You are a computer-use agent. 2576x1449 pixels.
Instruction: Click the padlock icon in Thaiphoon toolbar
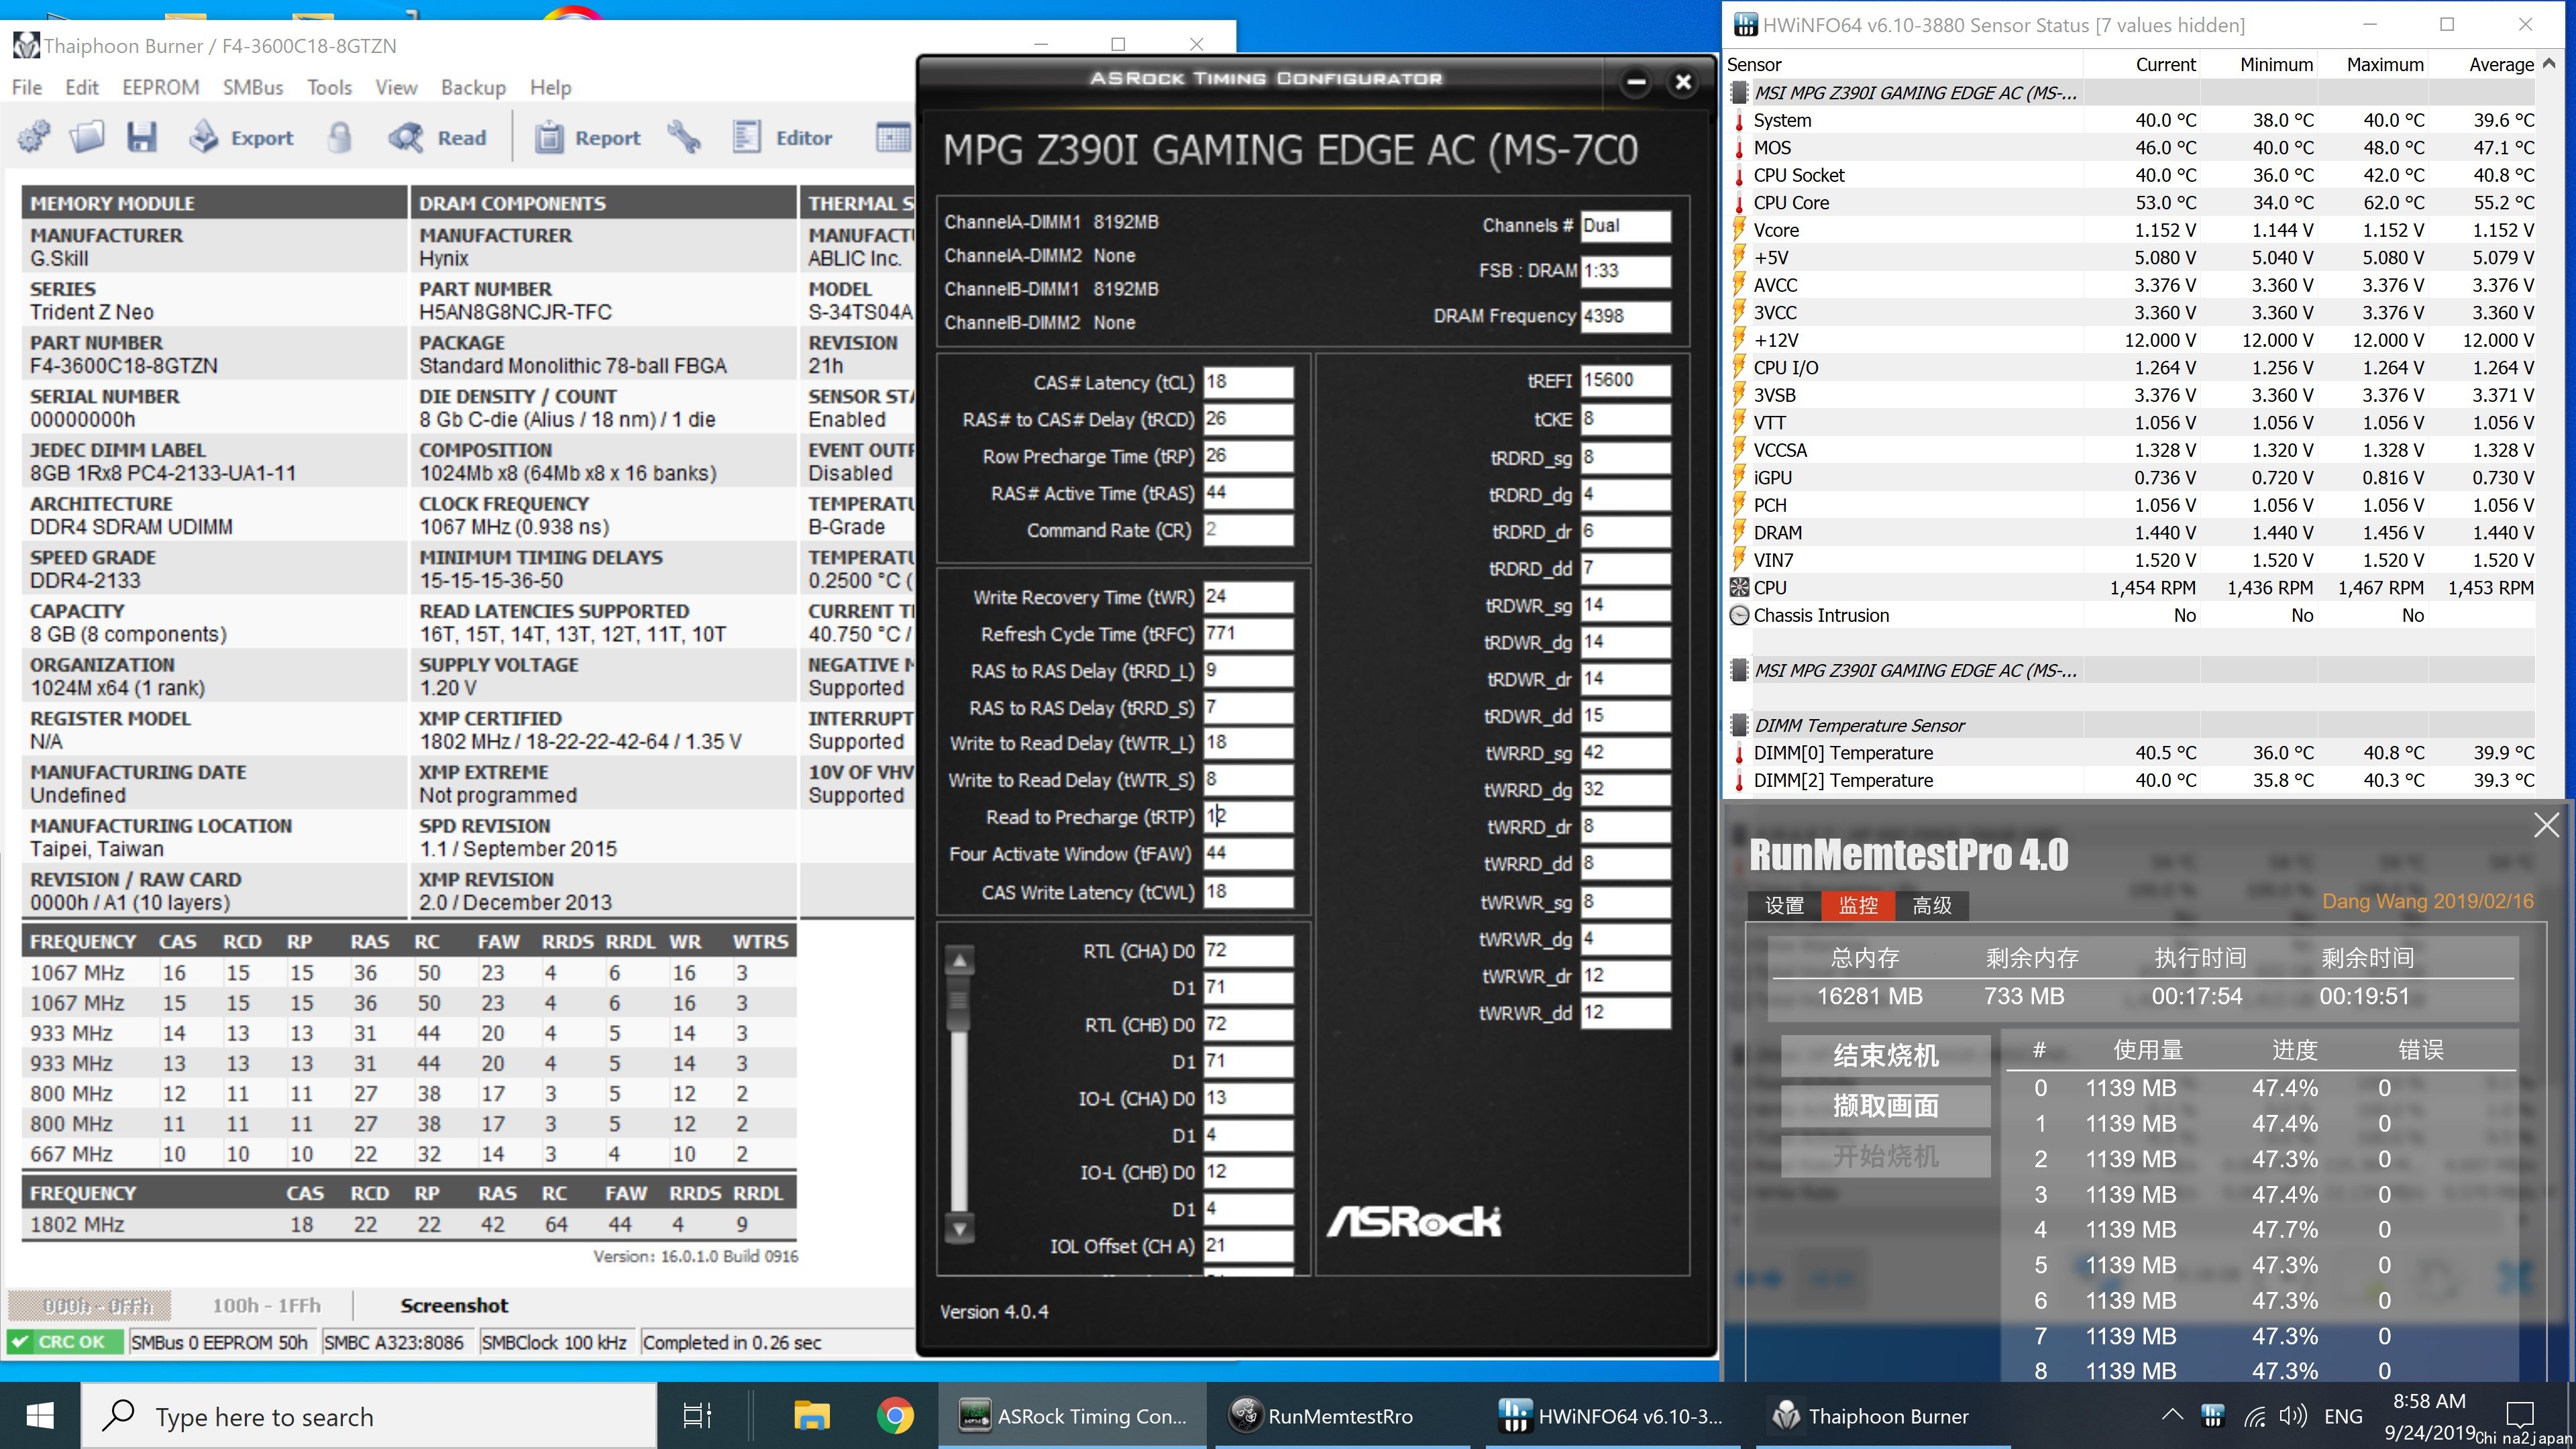tap(340, 137)
